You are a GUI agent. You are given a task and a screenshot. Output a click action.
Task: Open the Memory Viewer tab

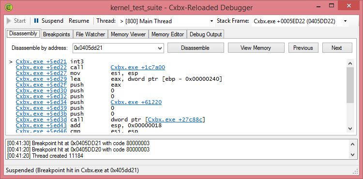click(x=128, y=34)
